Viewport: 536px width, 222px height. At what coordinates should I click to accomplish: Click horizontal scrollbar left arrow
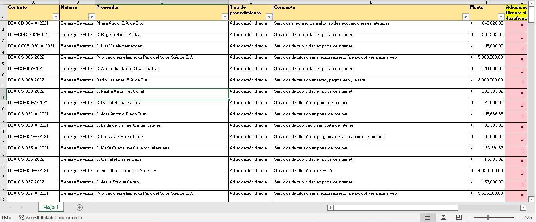click(x=330, y=208)
